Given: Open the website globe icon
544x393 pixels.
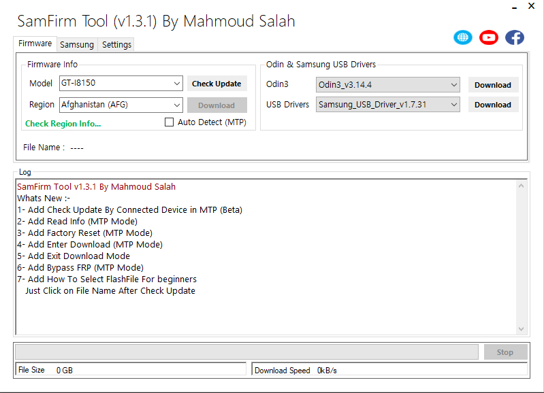Looking at the screenshot, I should point(463,37).
